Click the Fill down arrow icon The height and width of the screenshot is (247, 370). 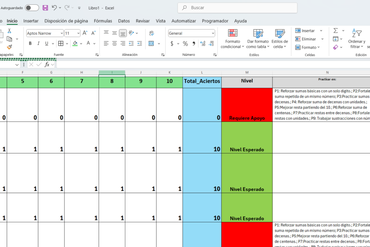pos(335,39)
